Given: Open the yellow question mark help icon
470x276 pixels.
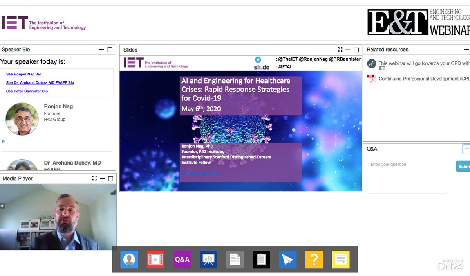Looking at the screenshot, I should [x=314, y=259].
